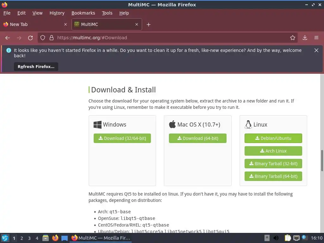Download Binary Tarball (64-bit)
The image size is (324, 243).
tap(273, 176)
